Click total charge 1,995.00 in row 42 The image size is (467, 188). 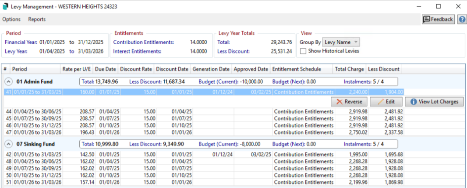pyautogui.click(x=357, y=154)
